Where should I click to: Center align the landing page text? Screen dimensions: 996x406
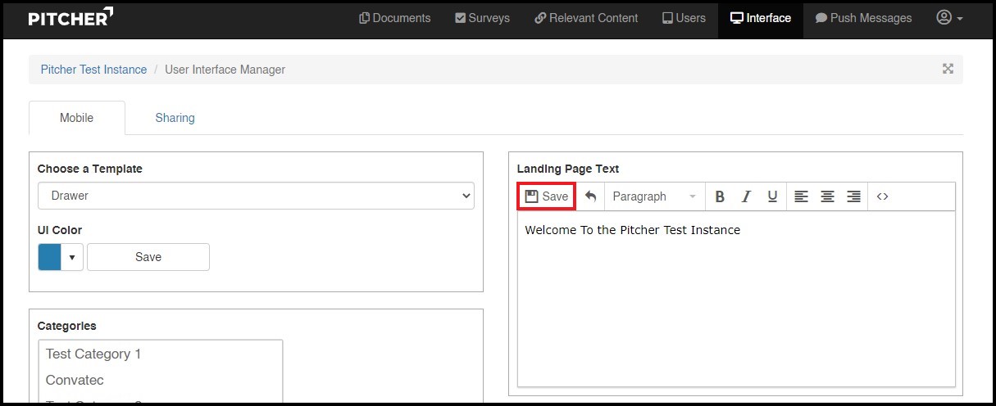pyautogui.click(x=827, y=196)
